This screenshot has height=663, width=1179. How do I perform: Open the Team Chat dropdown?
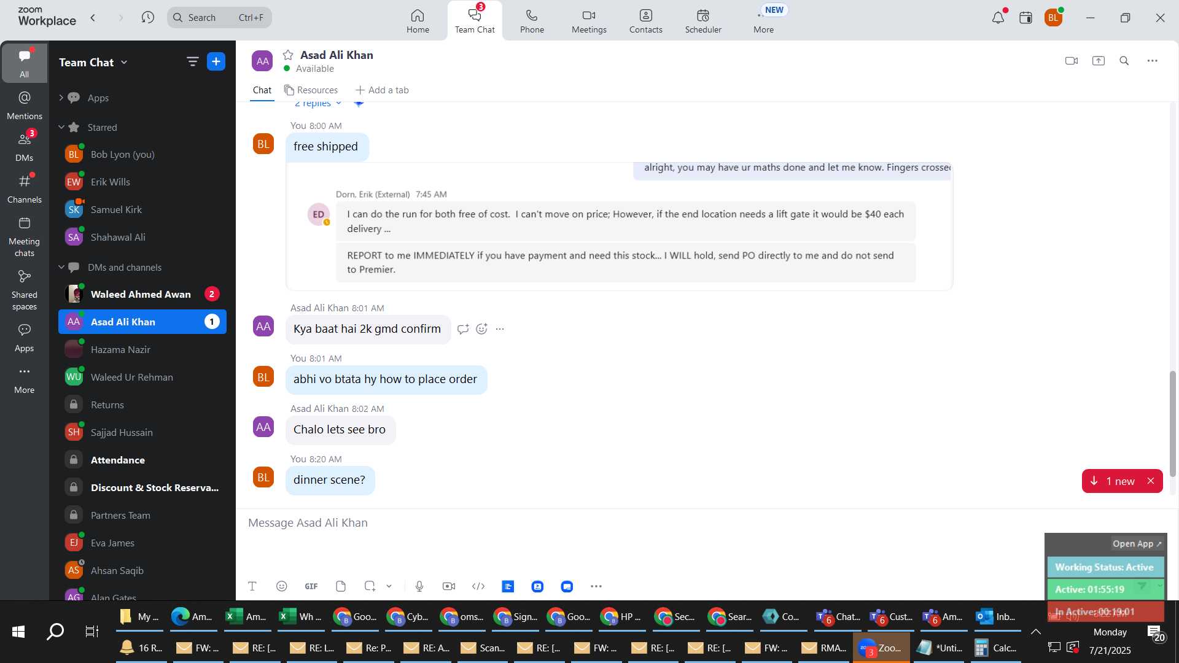click(93, 62)
